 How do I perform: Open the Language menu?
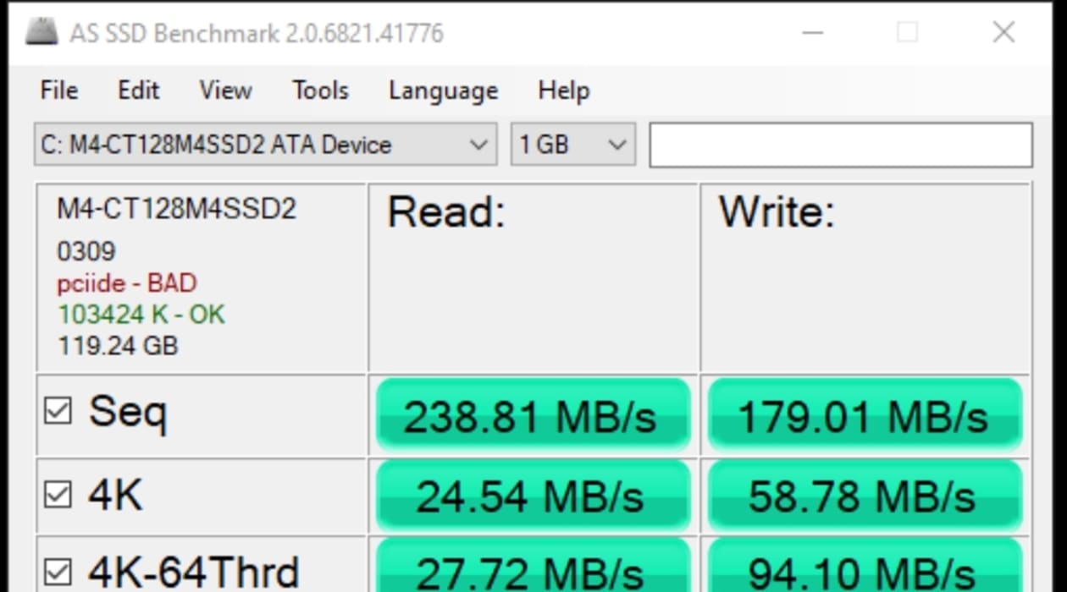click(443, 90)
